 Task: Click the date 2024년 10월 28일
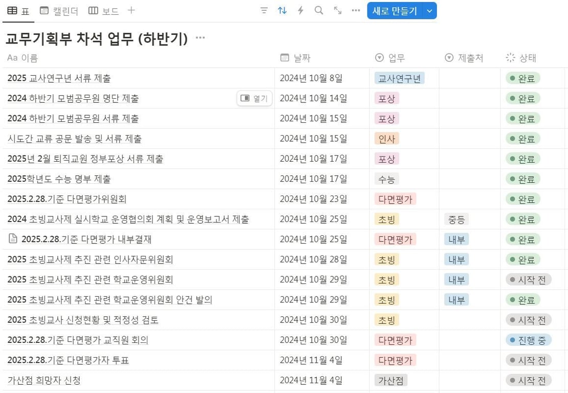point(313,259)
